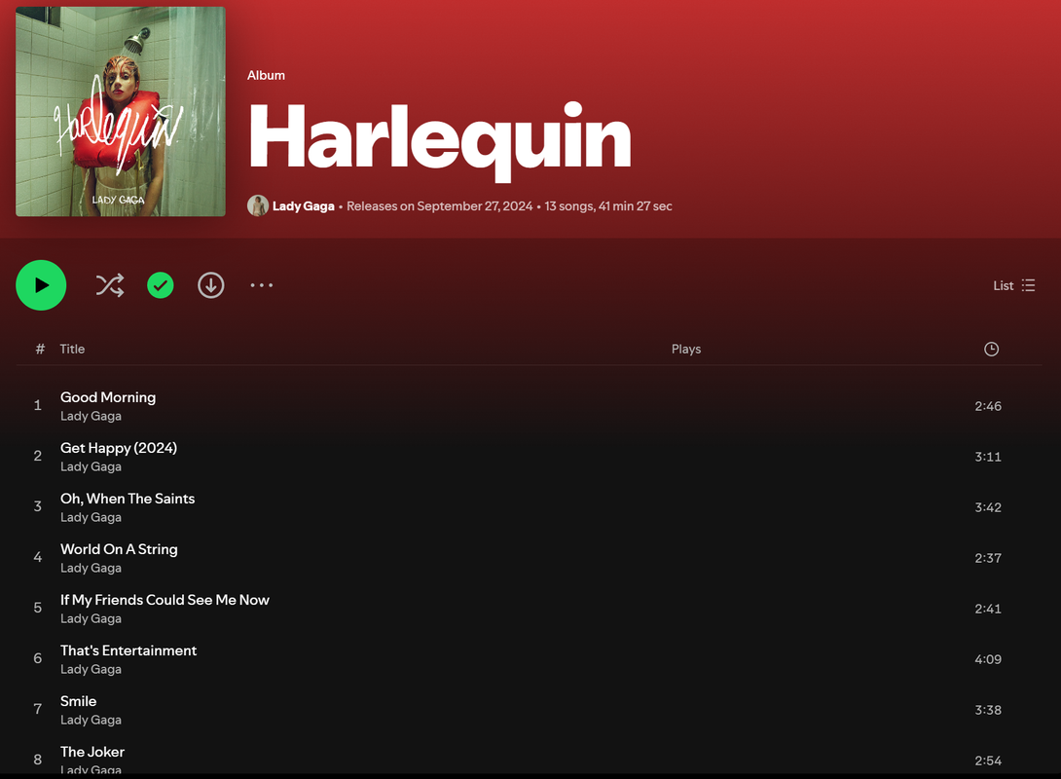Click the duration clock column icon

[991, 350]
